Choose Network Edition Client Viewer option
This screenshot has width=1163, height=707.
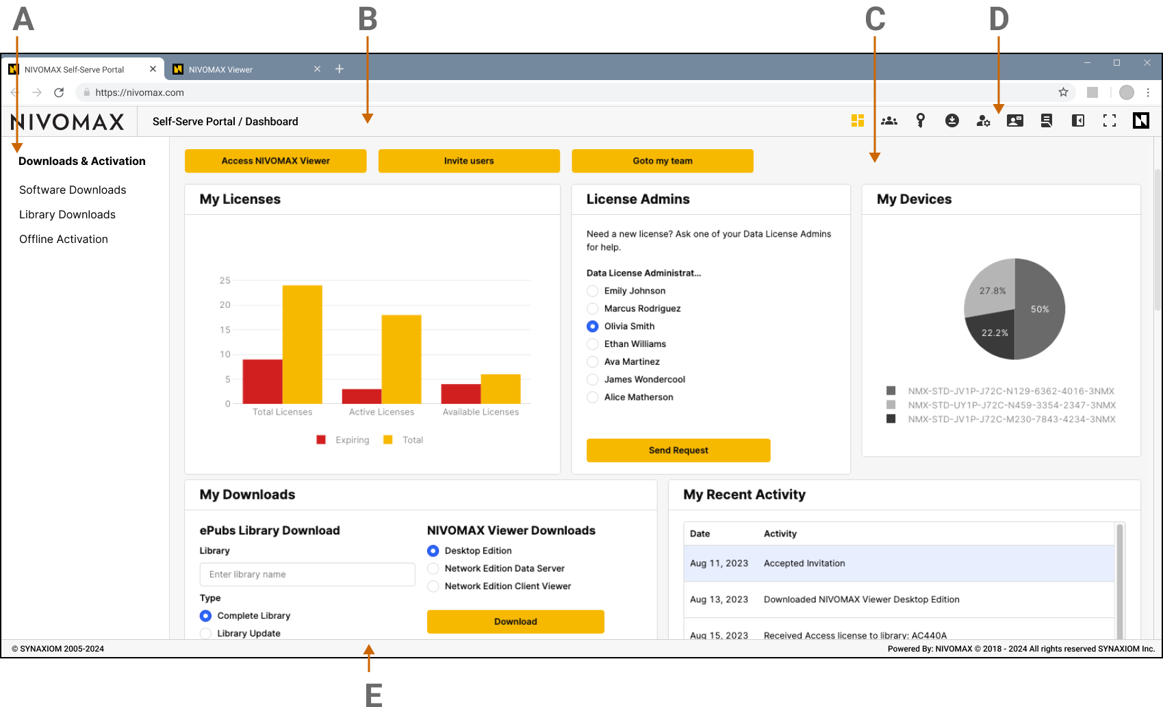[433, 587]
